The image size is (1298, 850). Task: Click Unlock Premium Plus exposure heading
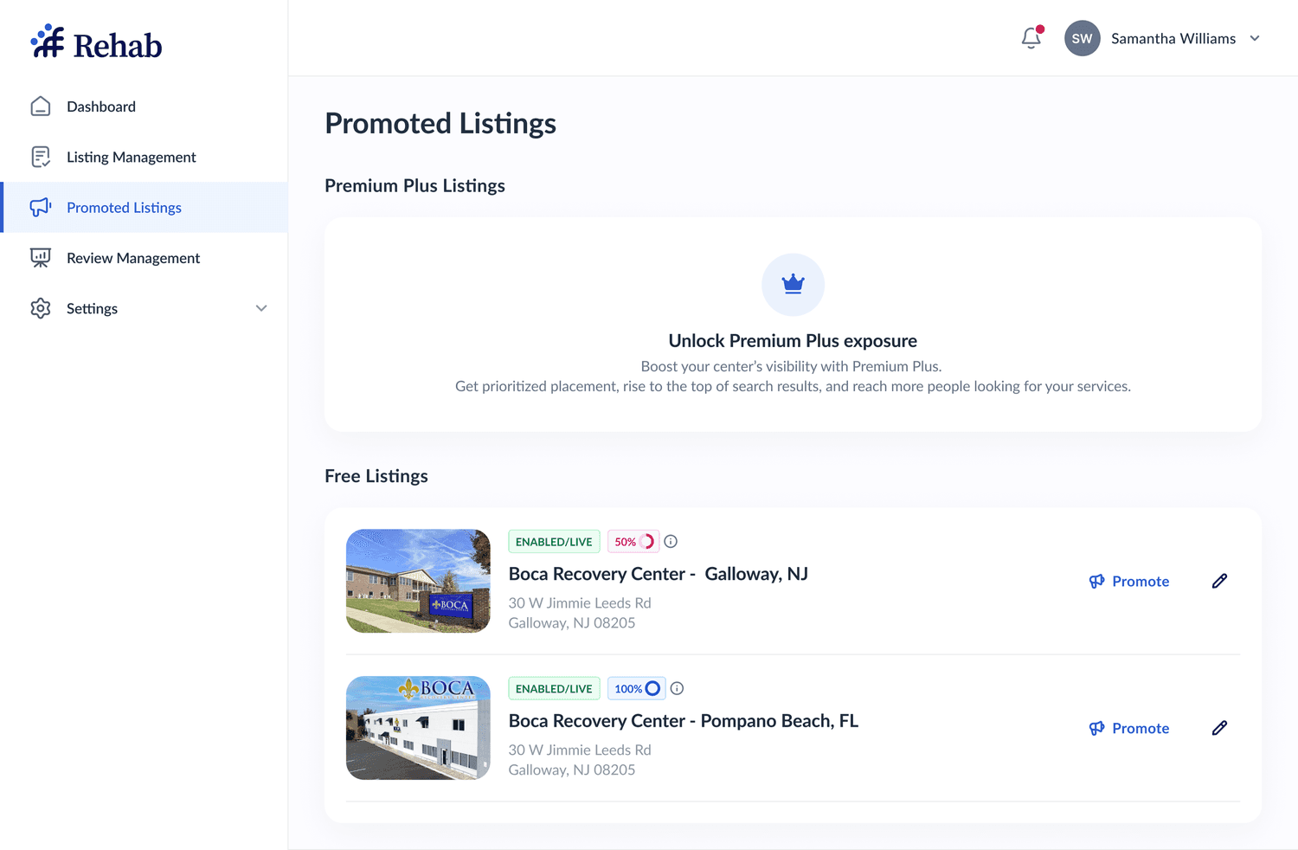pyautogui.click(x=793, y=340)
